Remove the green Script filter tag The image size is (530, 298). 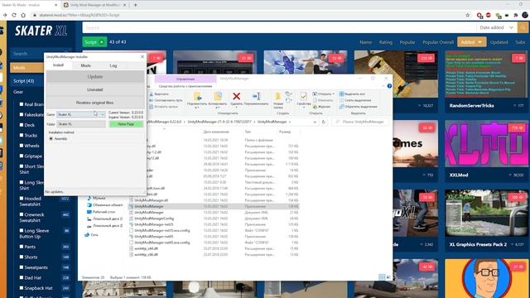101,42
